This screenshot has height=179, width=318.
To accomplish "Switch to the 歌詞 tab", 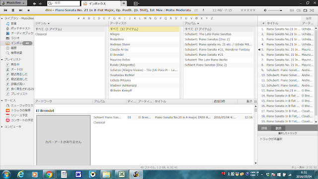I will tap(278, 128).
